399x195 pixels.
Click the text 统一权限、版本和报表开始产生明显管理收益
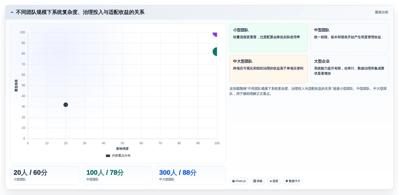pos(348,37)
